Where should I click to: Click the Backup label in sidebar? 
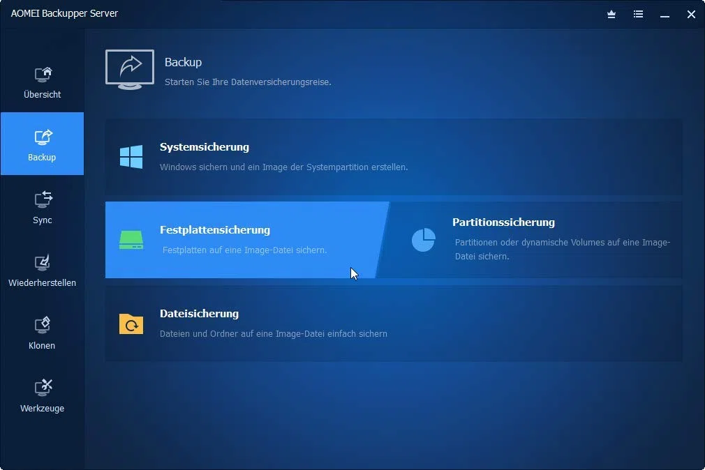(42, 158)
